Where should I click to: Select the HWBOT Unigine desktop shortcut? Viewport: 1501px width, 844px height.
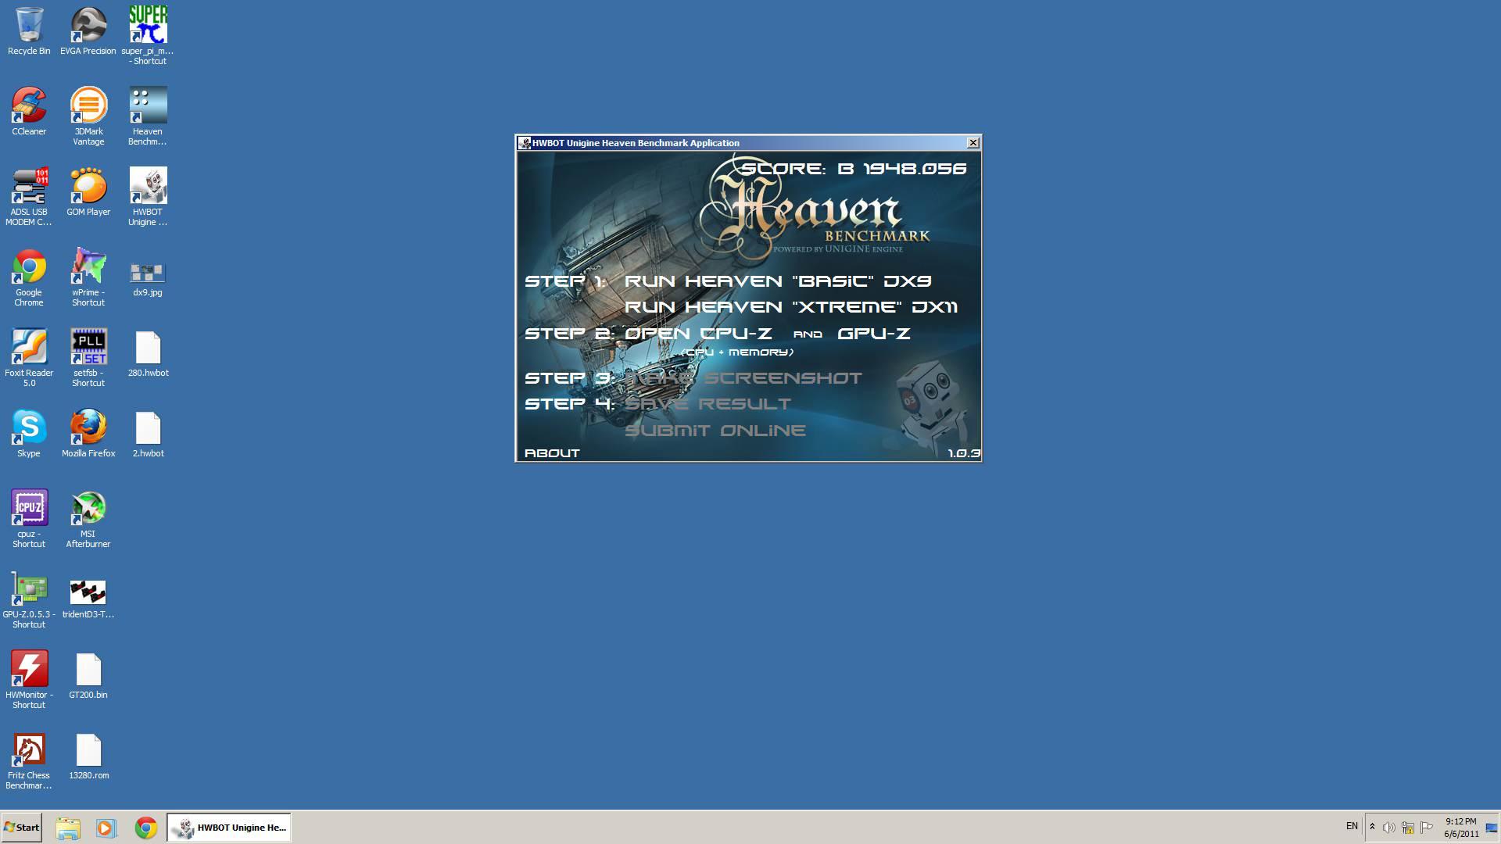click(x=148, y=197)
